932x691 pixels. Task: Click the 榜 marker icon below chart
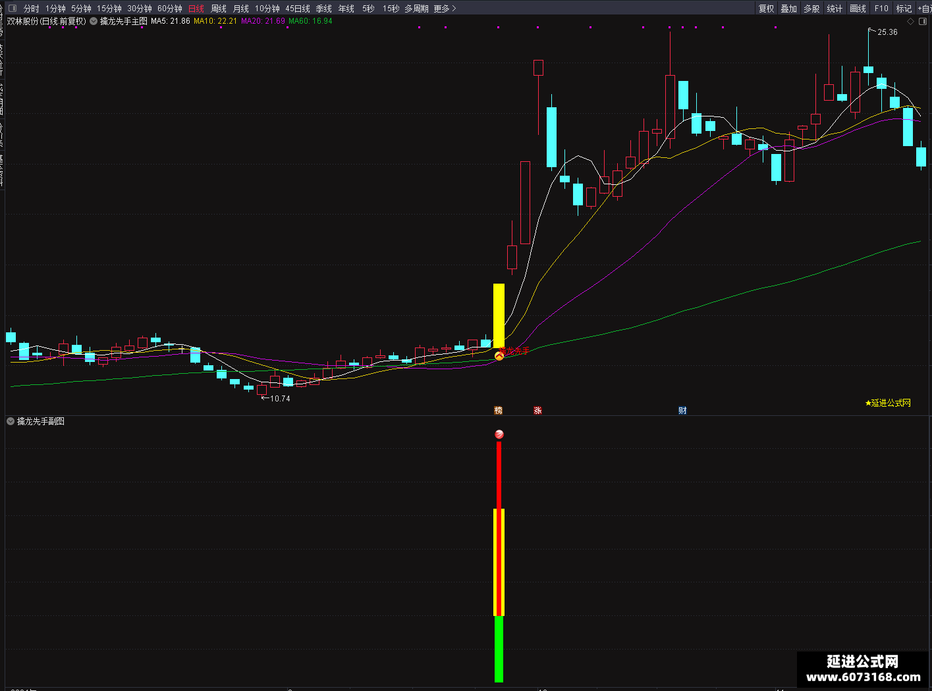pos(499,410)
